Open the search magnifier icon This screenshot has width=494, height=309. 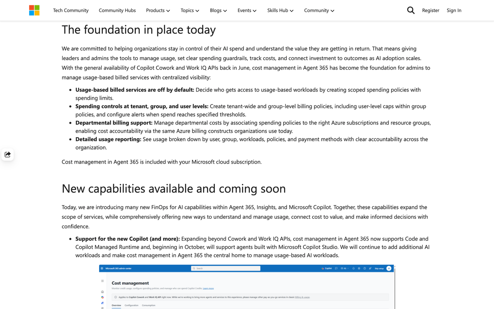411,10
